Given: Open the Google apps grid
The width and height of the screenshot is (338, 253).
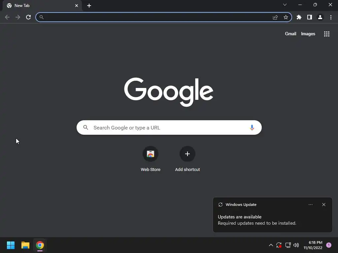Looking at the screenshot, I should coord(327,34).
